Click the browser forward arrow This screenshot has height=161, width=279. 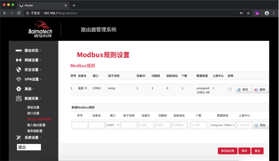click(12, 13)
